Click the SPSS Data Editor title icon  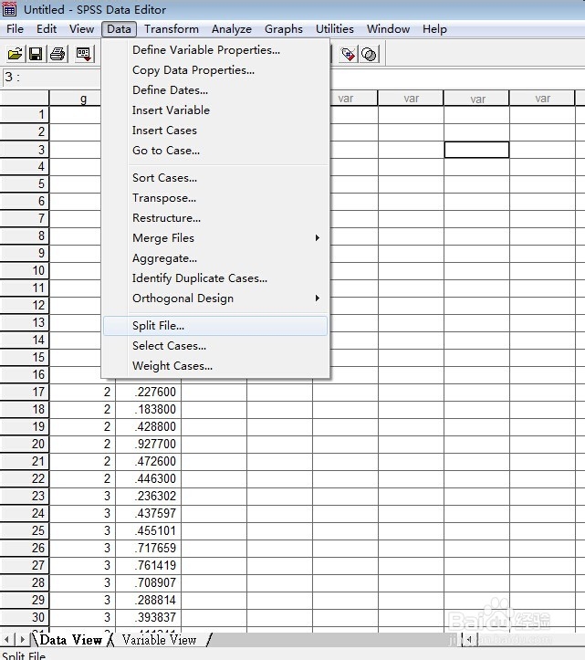tap(9, 9)
